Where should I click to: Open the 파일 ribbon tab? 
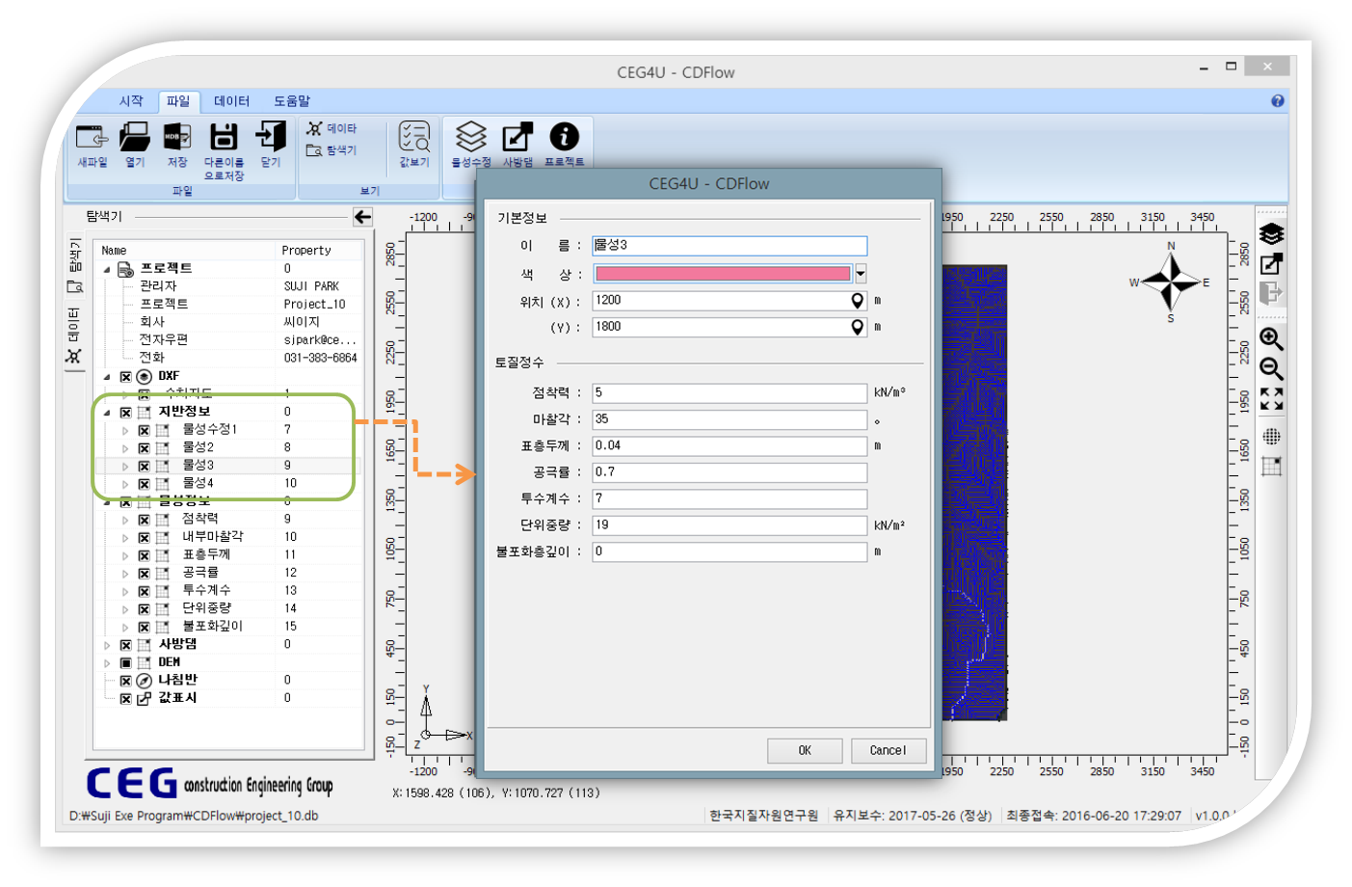178,100
